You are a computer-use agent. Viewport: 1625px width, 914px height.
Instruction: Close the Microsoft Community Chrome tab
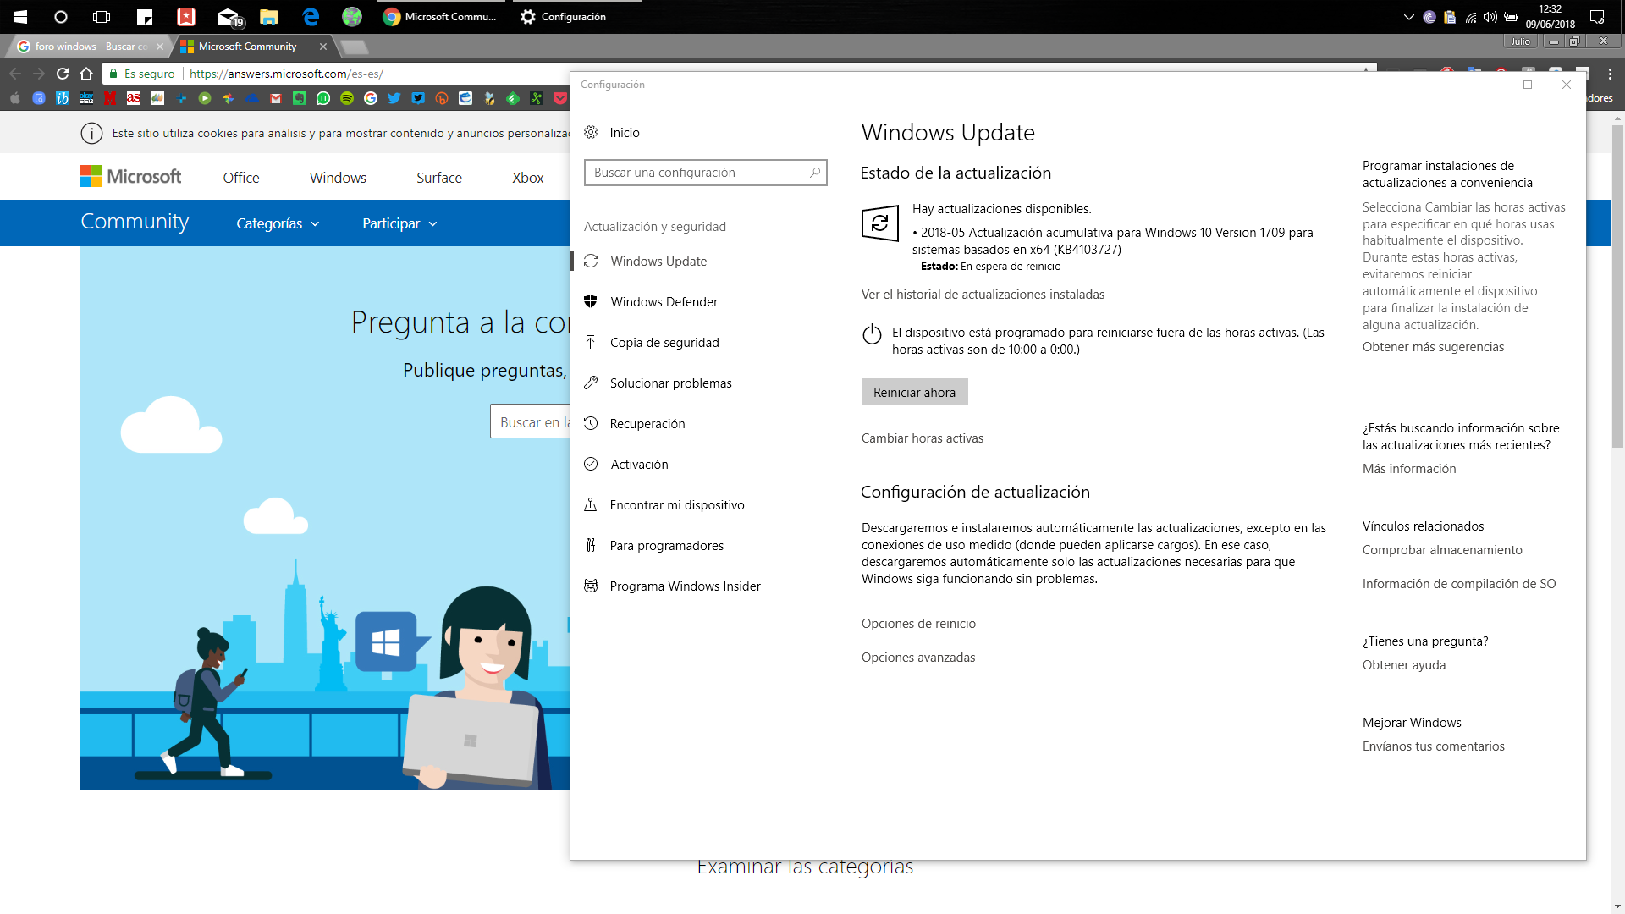[x=323, y=47]
